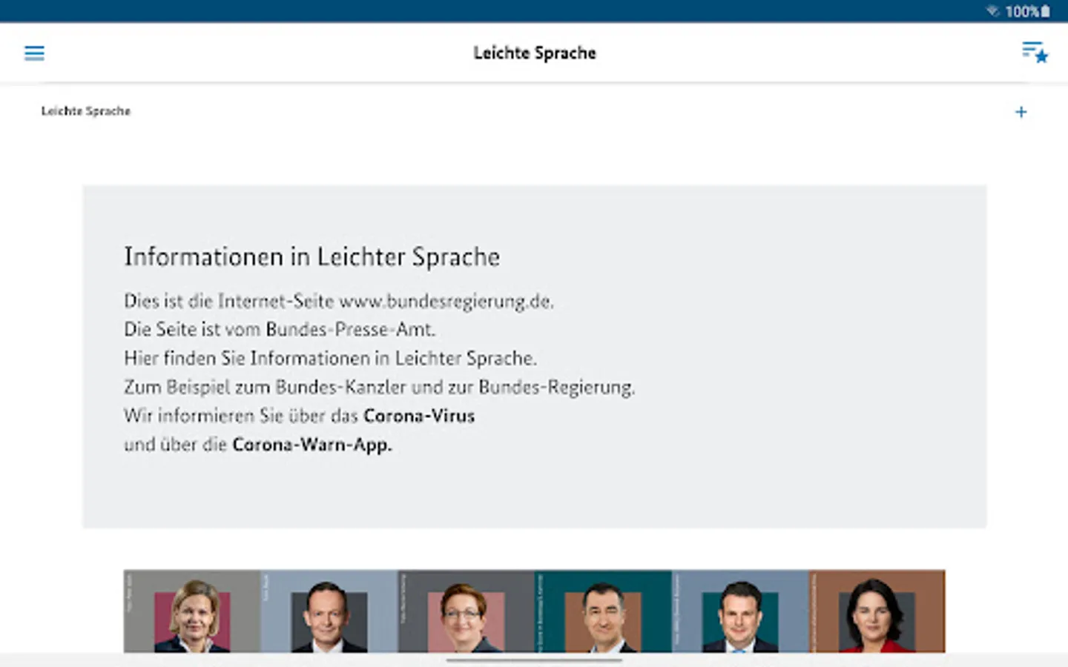The image size is (1068, 667).
Task: Open the favorites list with star icon
Action: [1034, 53]
